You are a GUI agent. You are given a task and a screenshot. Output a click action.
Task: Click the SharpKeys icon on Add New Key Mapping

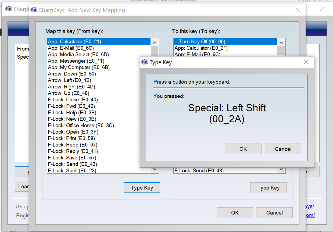pos(34,10)
